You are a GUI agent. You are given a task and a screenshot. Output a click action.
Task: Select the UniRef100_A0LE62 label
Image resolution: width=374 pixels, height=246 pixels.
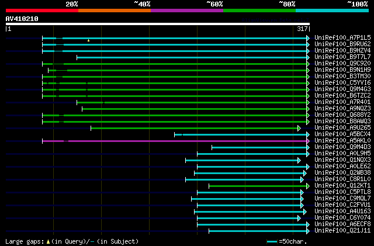[342, 167]
